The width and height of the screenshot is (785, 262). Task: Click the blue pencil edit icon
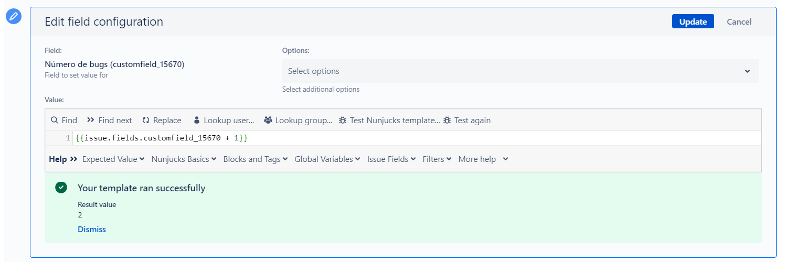point(14,16)
